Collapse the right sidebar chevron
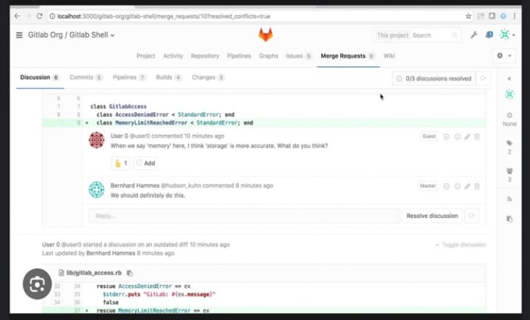The height and width of the screenshot is (320, 530). 510,79
